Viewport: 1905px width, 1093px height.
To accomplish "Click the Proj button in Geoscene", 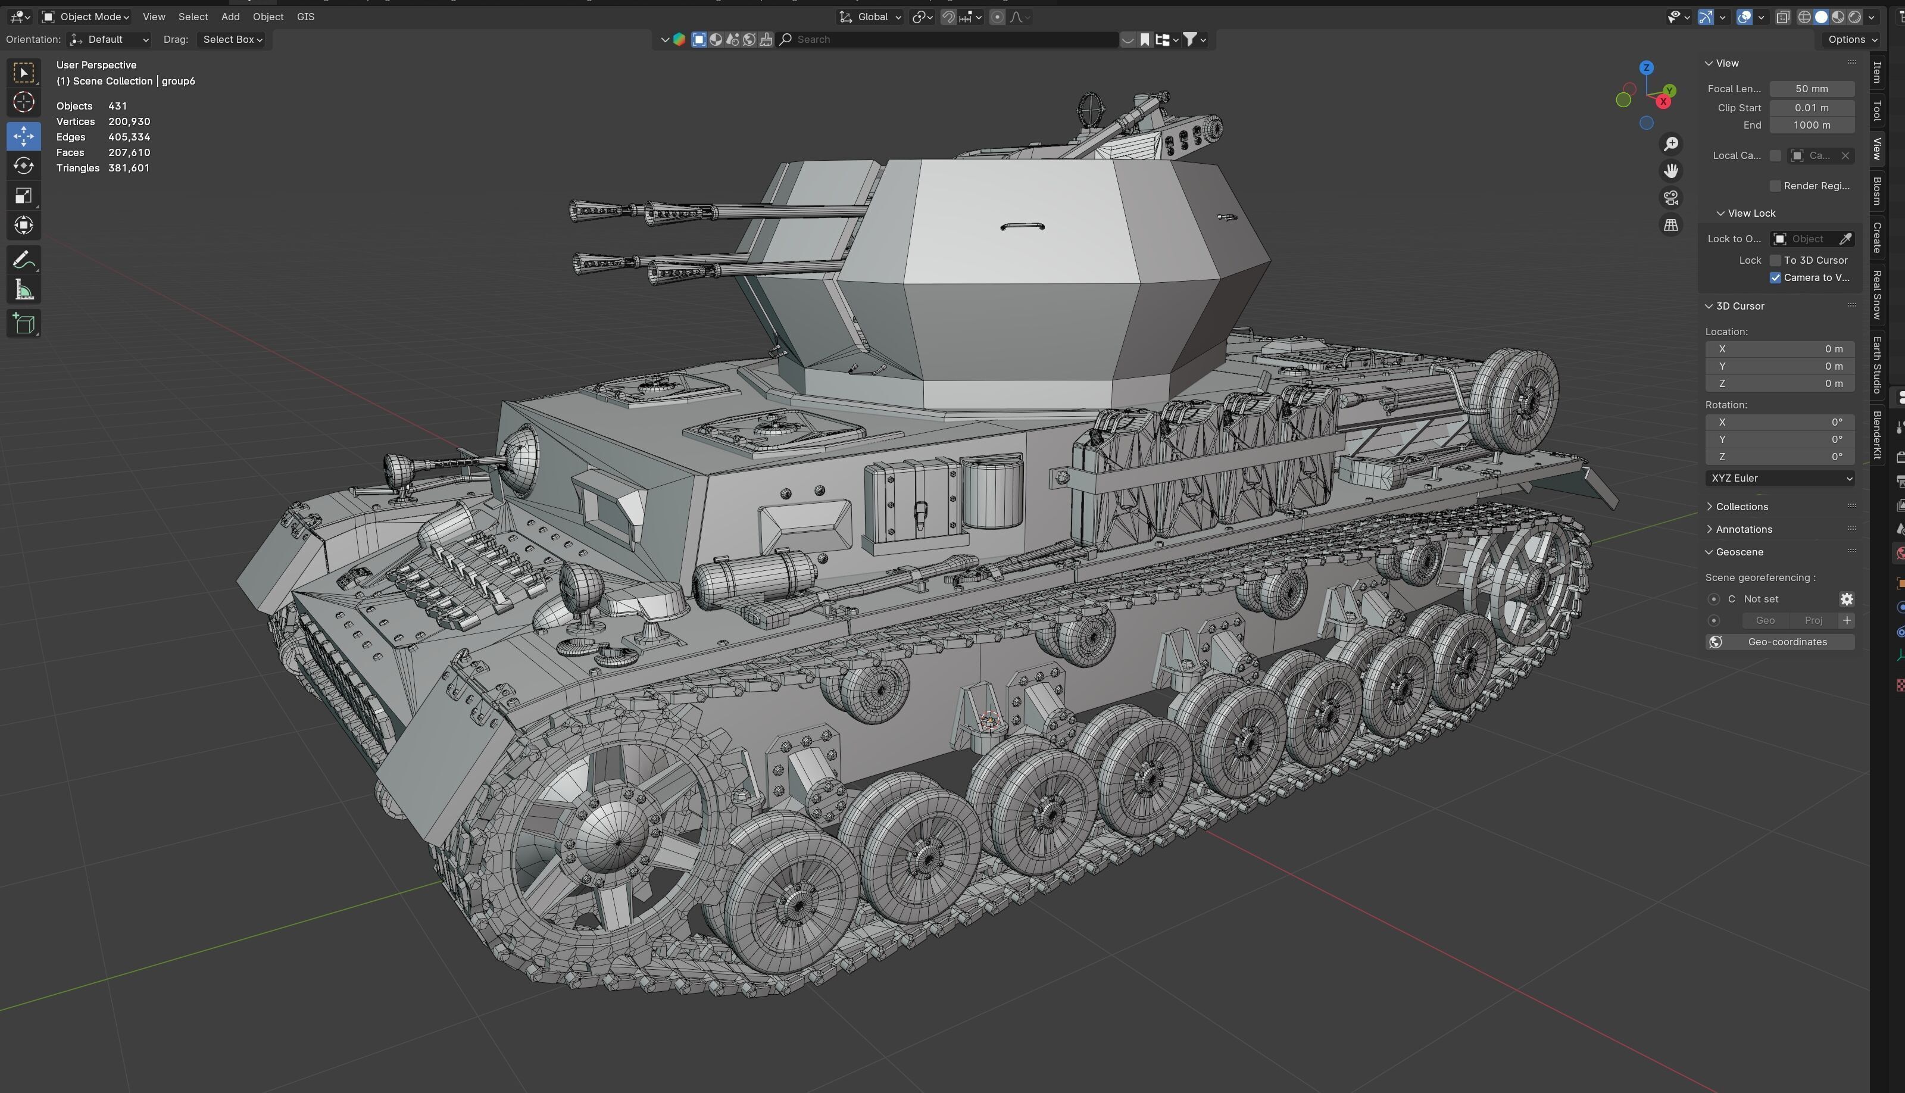I will (1813, 620).
